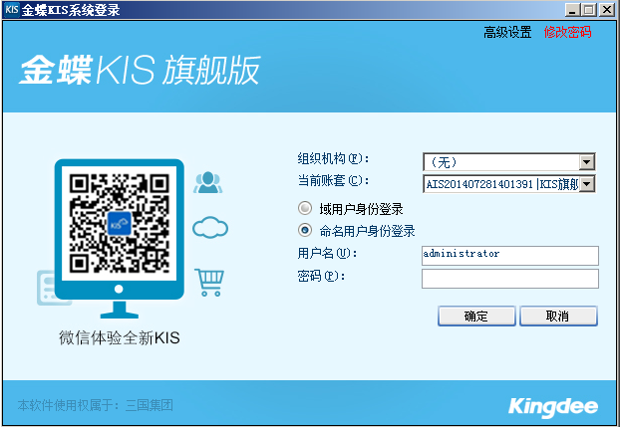Click the users group icon
This screenshot has height=427, width=620.
tap(208, 182)
